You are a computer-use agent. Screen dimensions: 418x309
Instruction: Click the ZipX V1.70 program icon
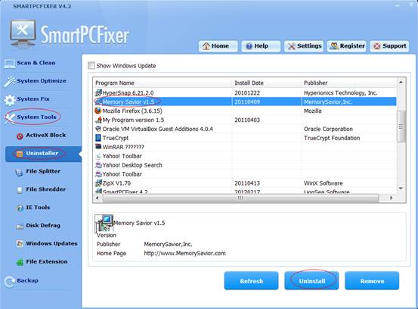click(98, 183)
